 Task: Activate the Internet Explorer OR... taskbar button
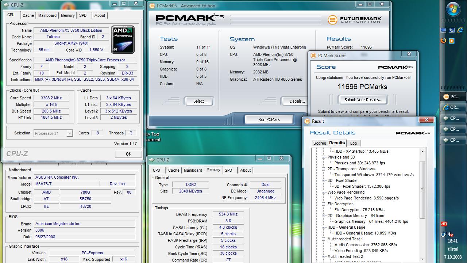pos(453,107)
